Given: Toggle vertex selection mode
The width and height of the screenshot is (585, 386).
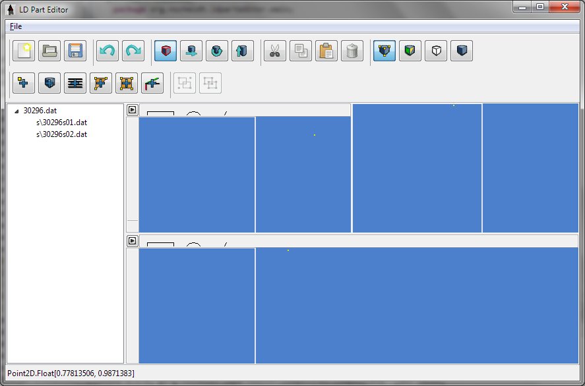Looking at the screenshot, I should pyautogui.click(x=385, y=51).
